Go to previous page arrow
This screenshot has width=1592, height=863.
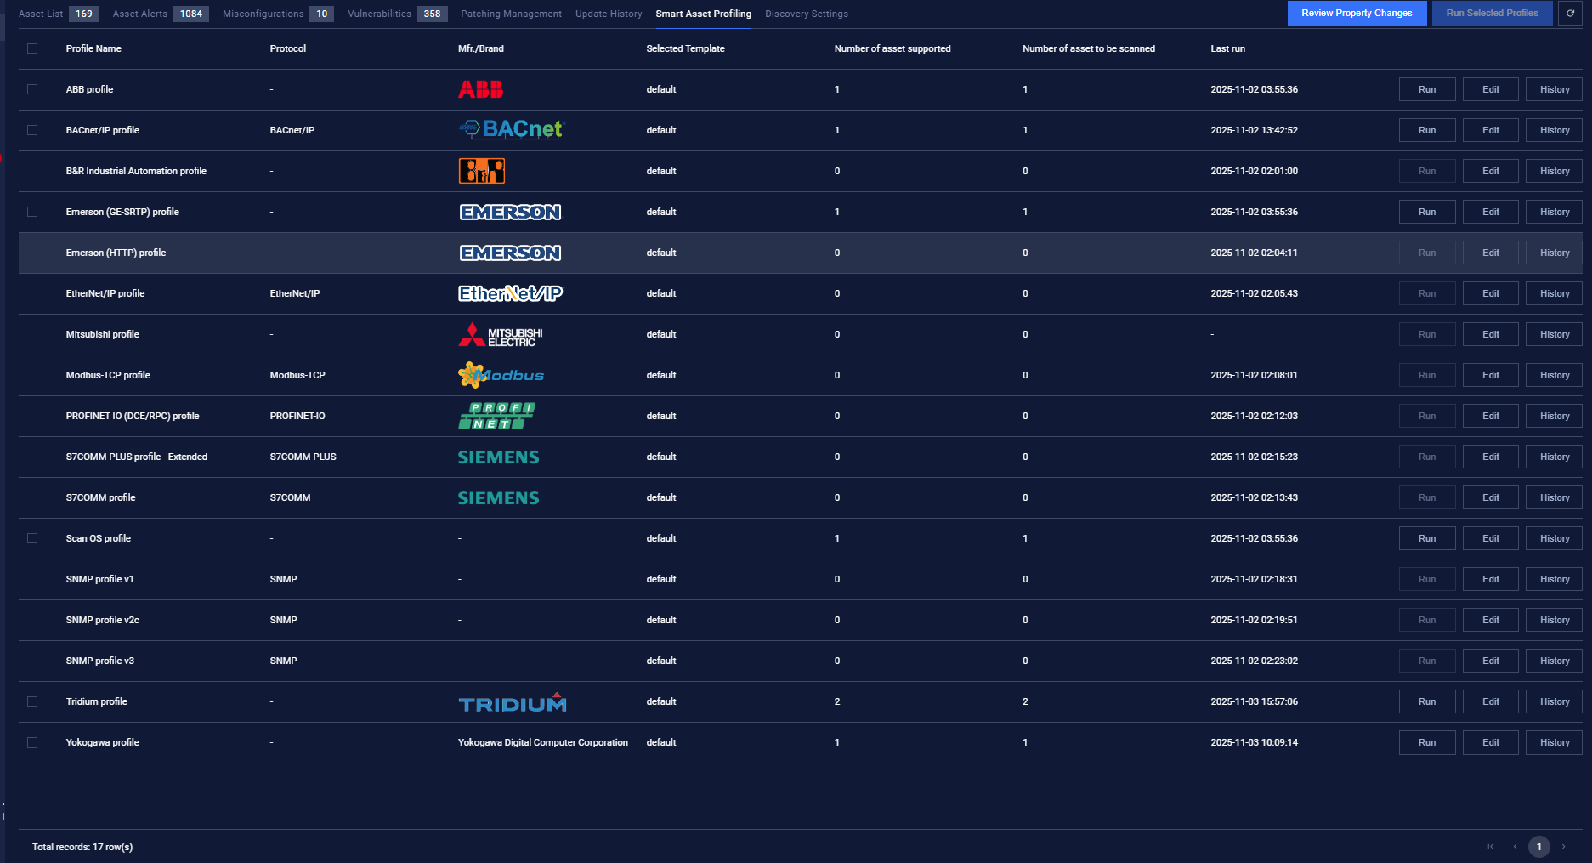[x=1515, y=847]
